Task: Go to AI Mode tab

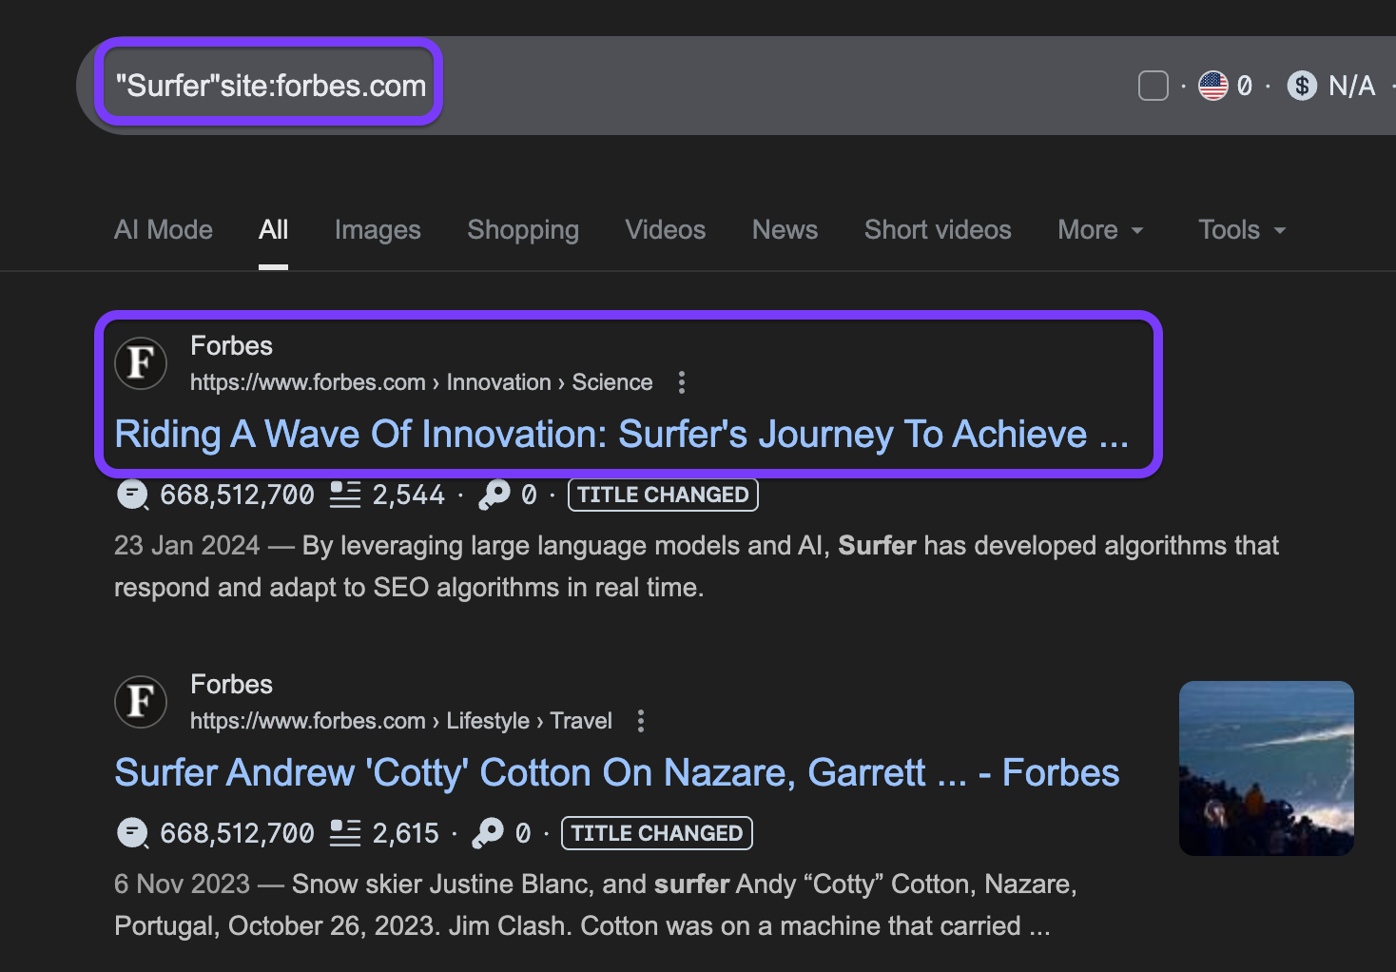Action: pos(164,230)
